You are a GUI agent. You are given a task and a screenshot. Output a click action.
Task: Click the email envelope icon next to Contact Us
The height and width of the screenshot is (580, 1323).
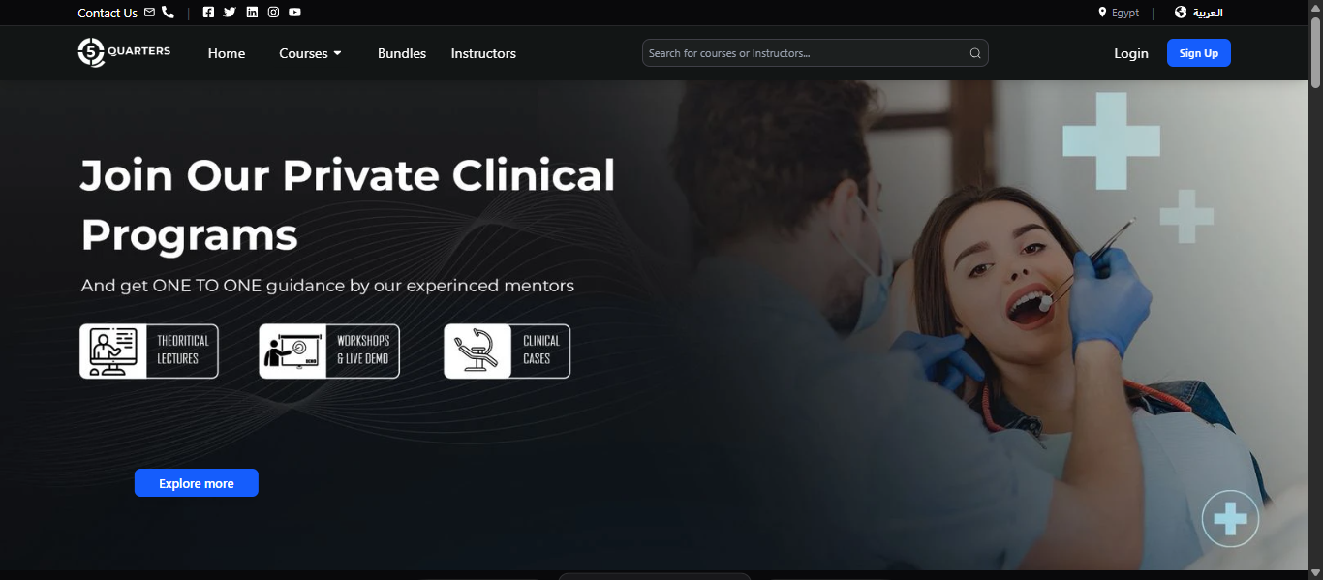(x=149, y=13)
